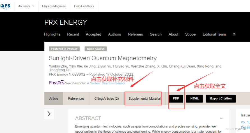Open Supplemental Material tab
250x133 pixels.
tap(145, 99)
